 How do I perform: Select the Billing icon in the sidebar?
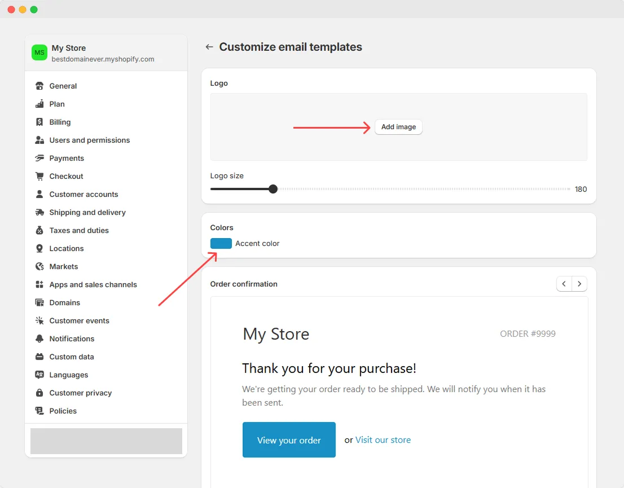pyautogui.click(x=39, y=122)
